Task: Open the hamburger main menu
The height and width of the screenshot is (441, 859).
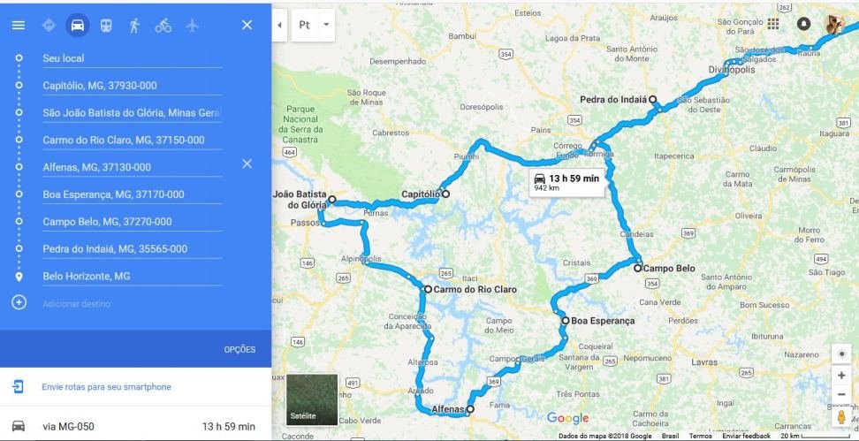Action: (x=18, y=26)
